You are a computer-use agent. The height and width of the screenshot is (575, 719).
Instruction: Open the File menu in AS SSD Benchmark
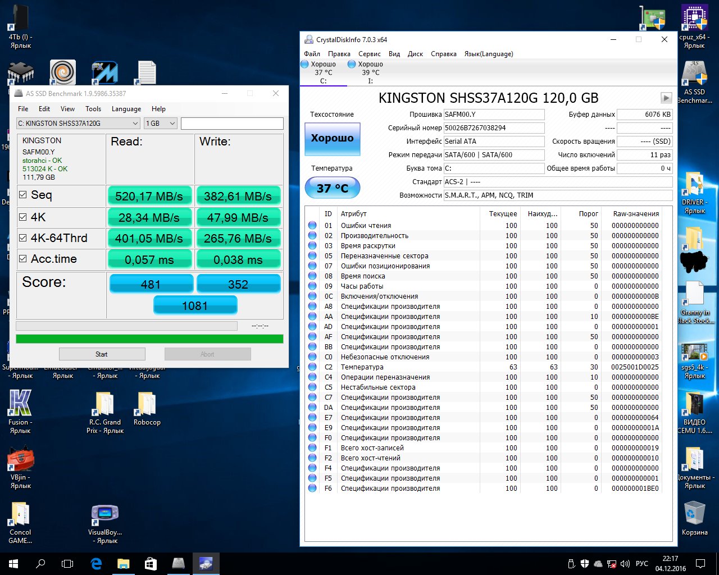pos(23,109)
